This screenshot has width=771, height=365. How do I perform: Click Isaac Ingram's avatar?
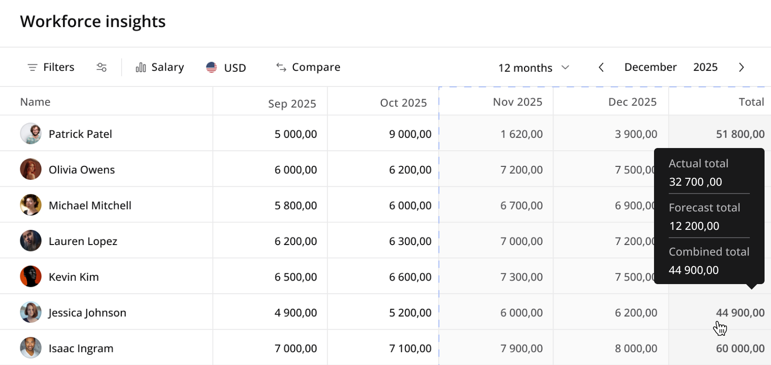pos(31,348)
